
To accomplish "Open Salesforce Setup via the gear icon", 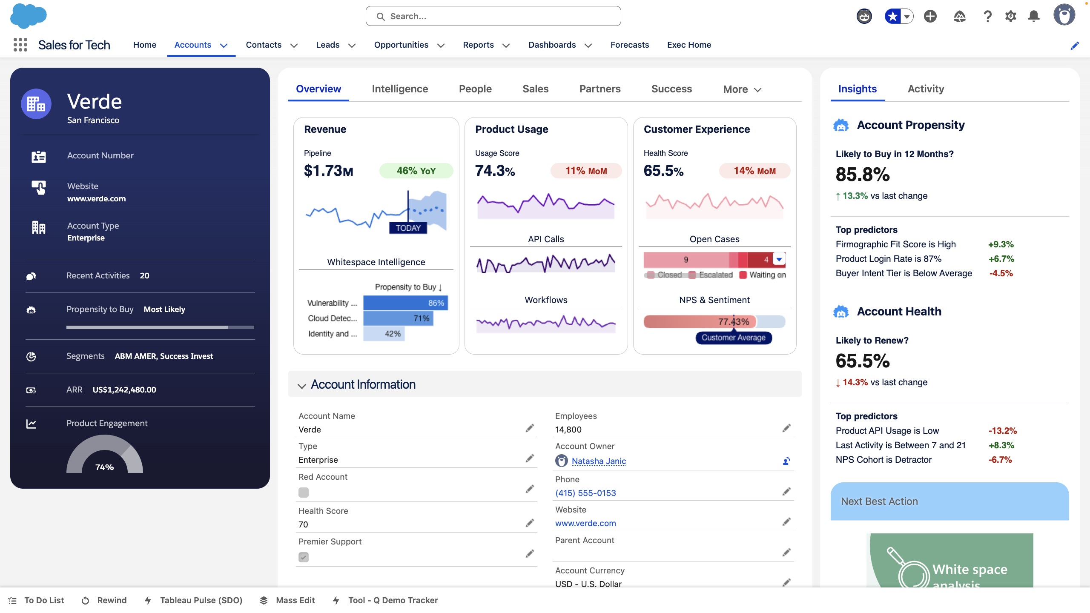I will coord(1011,16).
